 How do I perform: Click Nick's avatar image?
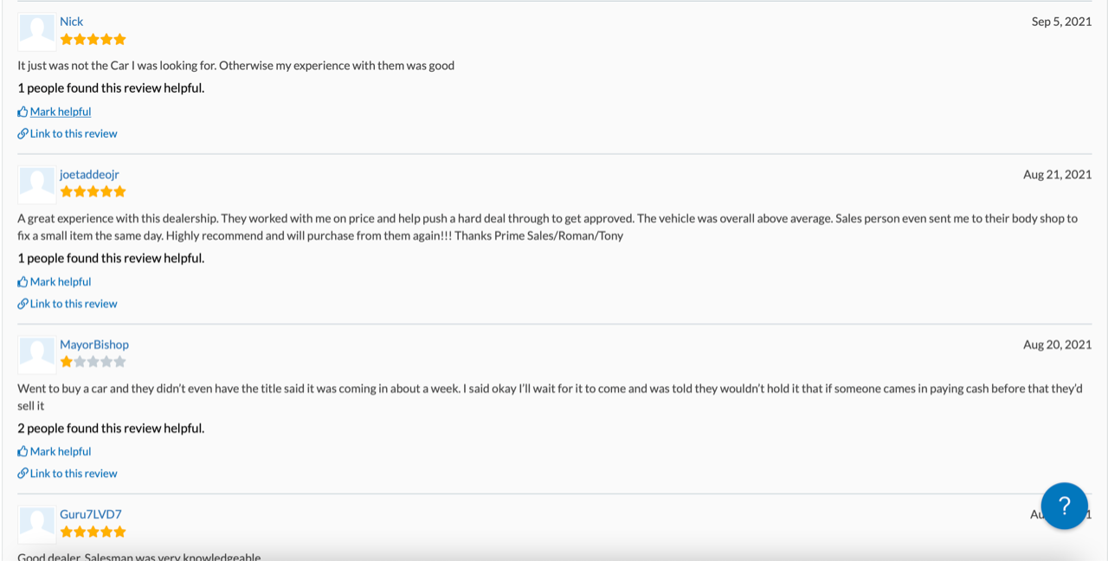click(x=37, y=31)
